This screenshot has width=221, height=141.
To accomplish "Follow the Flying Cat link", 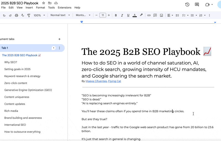I will tap(114, 81).
